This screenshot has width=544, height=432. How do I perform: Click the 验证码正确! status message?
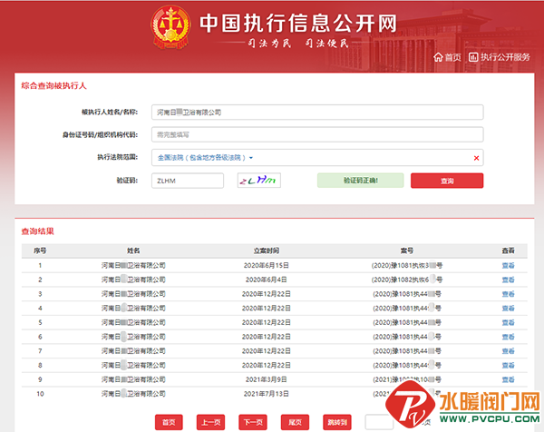coord(361,181)
